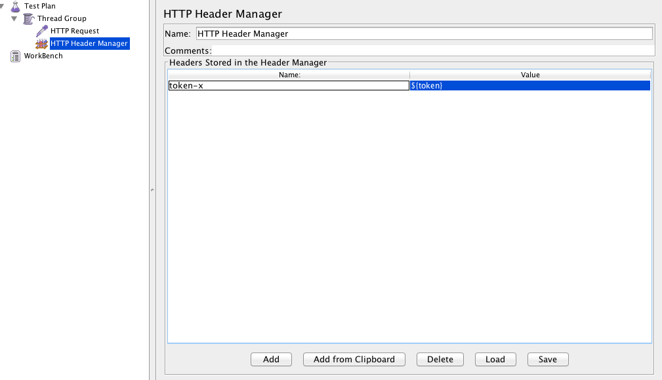Viewport: 662px width, 380px height.
Task: Click the Name: column header
Action: pos(289,75)
